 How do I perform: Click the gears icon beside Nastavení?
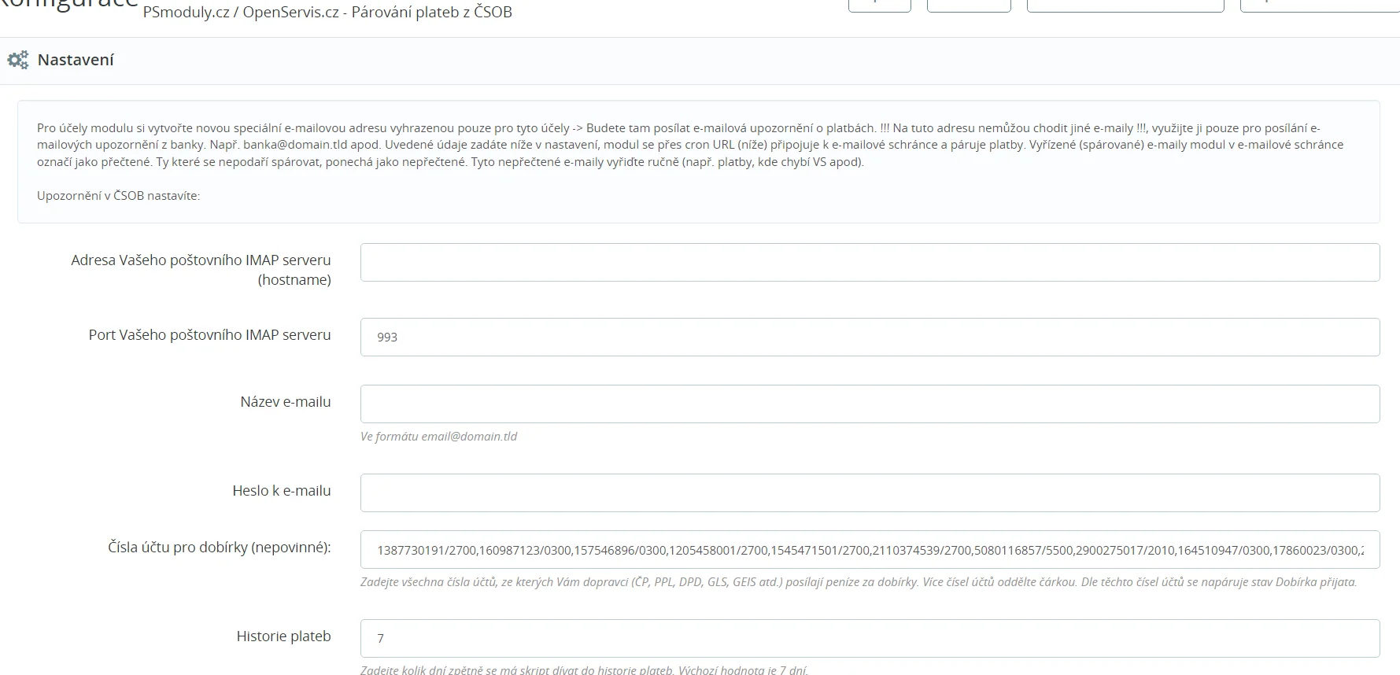17,60
